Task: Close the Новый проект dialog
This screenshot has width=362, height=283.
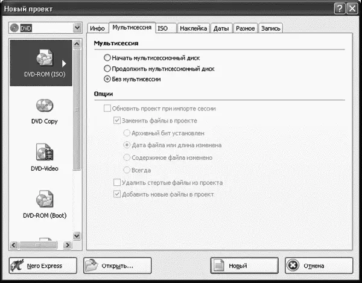Action: click(x=352, y=9)
